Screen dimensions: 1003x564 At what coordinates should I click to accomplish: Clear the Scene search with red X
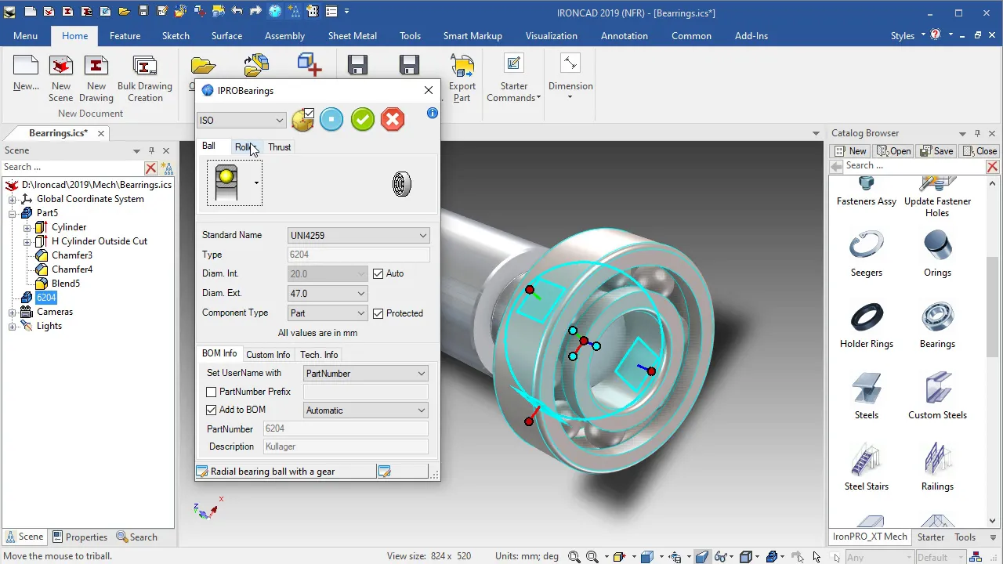point(150,168)
